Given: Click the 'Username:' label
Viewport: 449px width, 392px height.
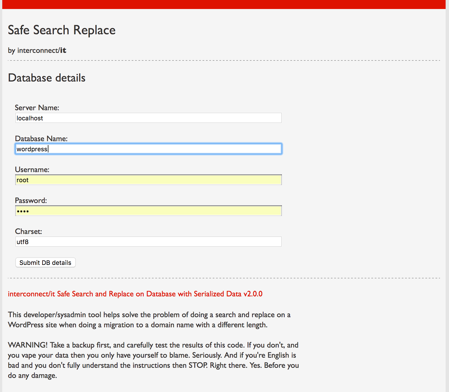Looking at the screenshot, I should 32,170.
